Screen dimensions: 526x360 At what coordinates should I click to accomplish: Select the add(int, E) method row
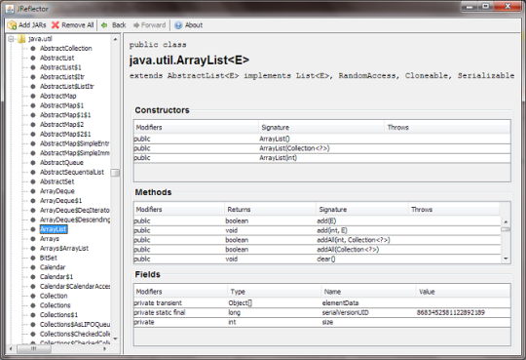317,230
